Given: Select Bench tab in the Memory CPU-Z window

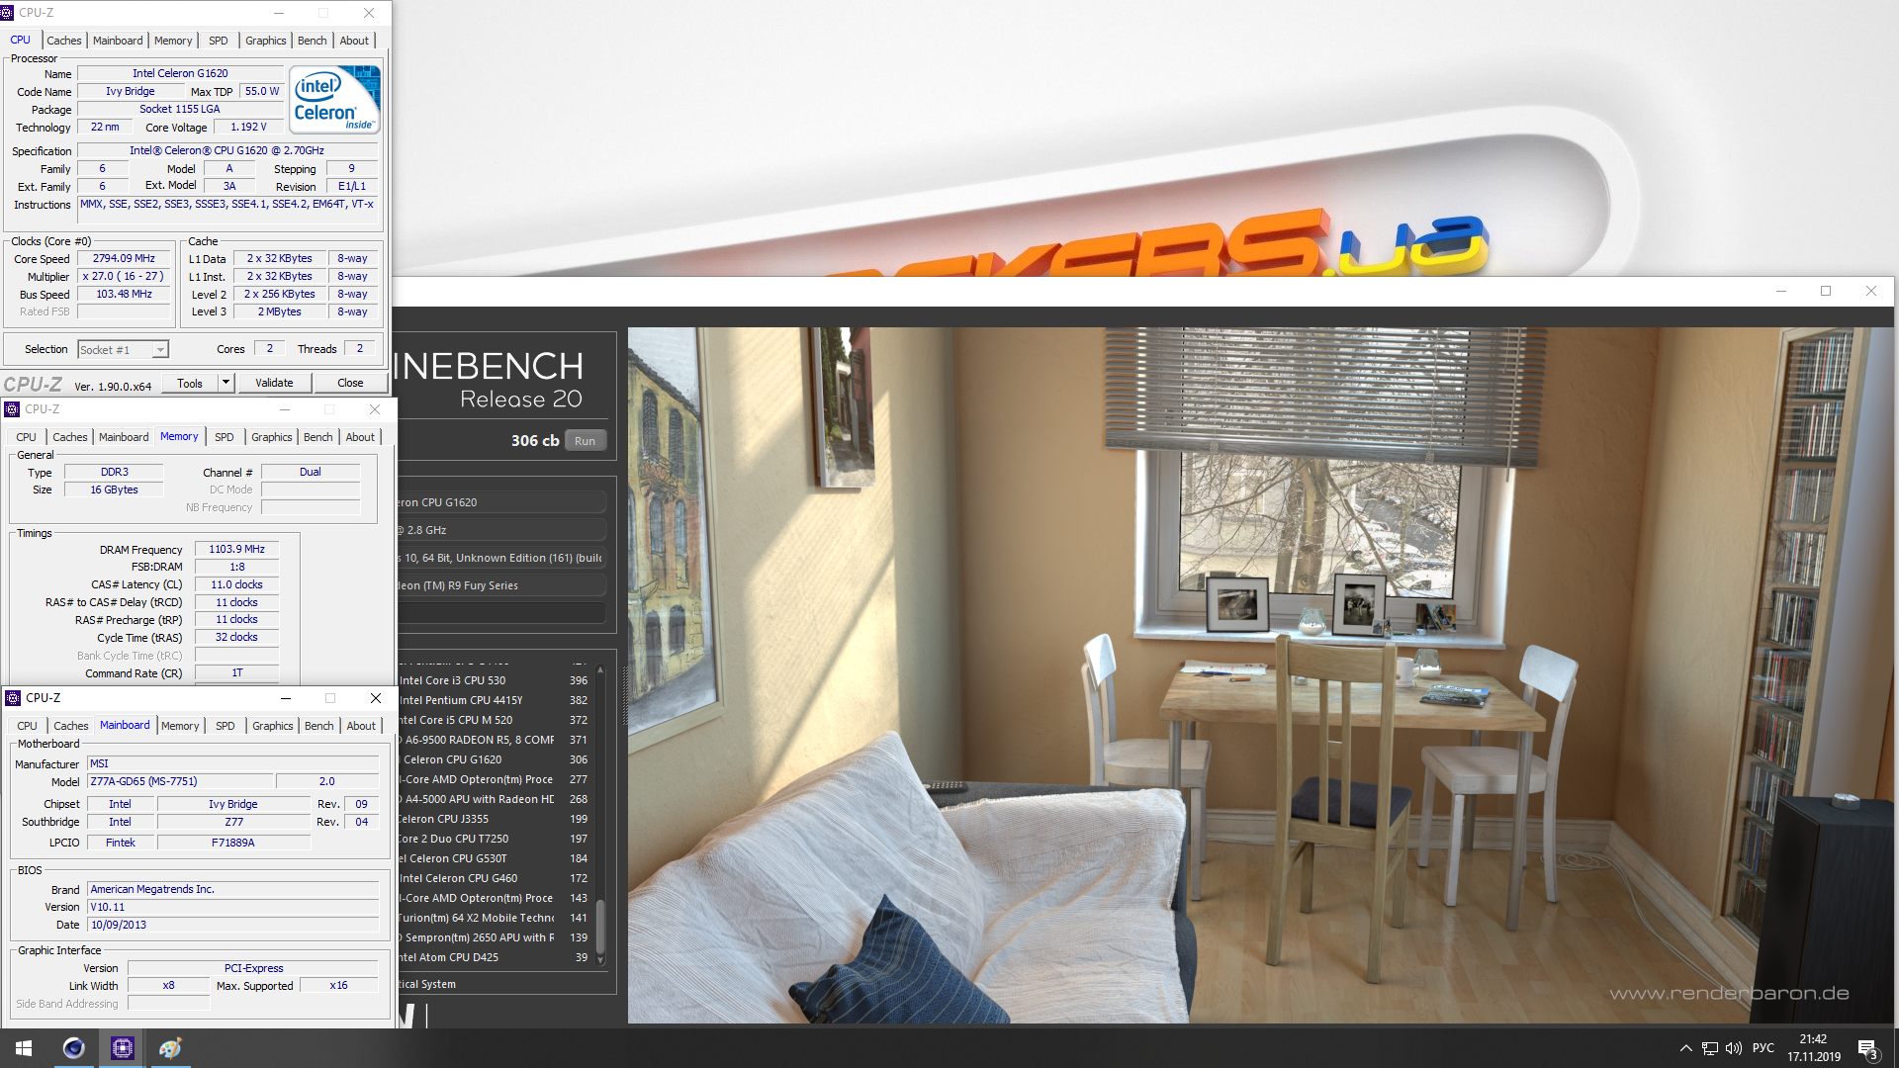Looking at the screenshot, I should point(318,437).
